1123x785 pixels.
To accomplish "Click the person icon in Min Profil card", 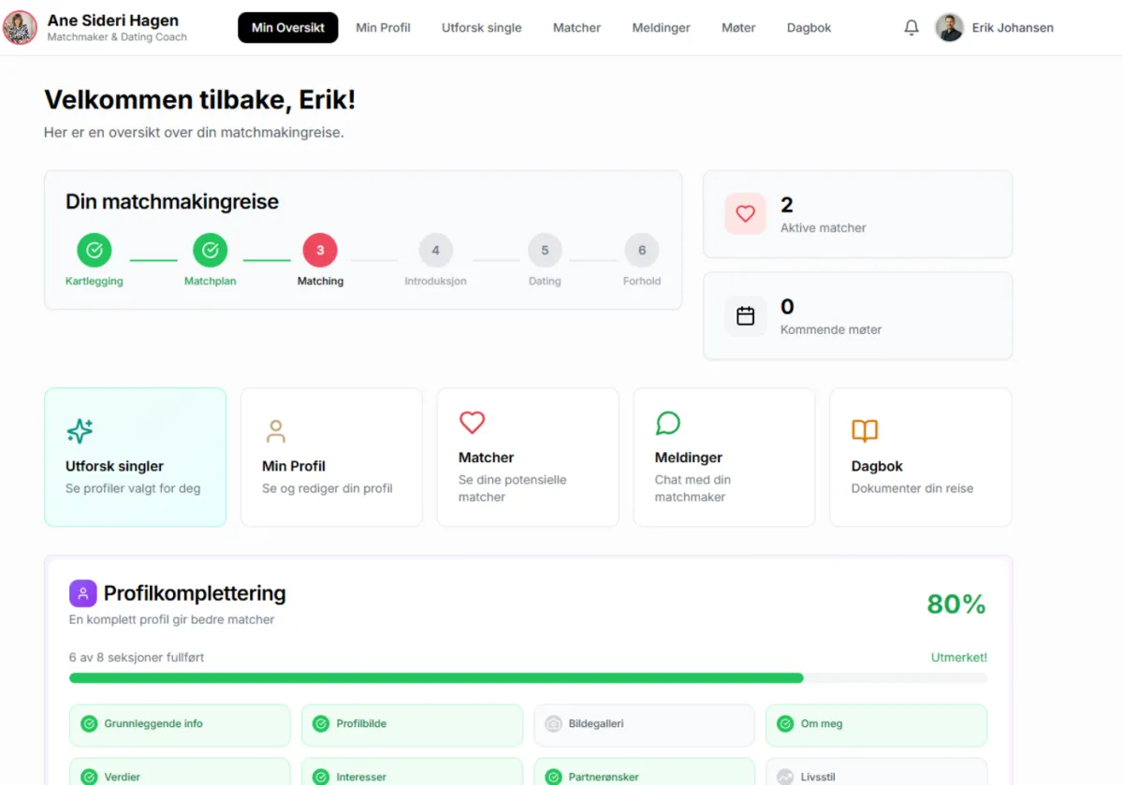I will point(275,430).
